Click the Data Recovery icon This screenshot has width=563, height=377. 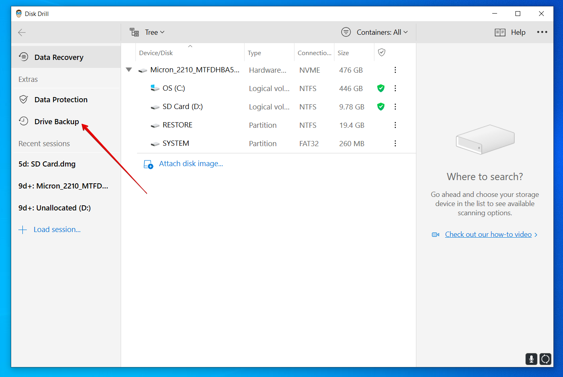point(24,57)
